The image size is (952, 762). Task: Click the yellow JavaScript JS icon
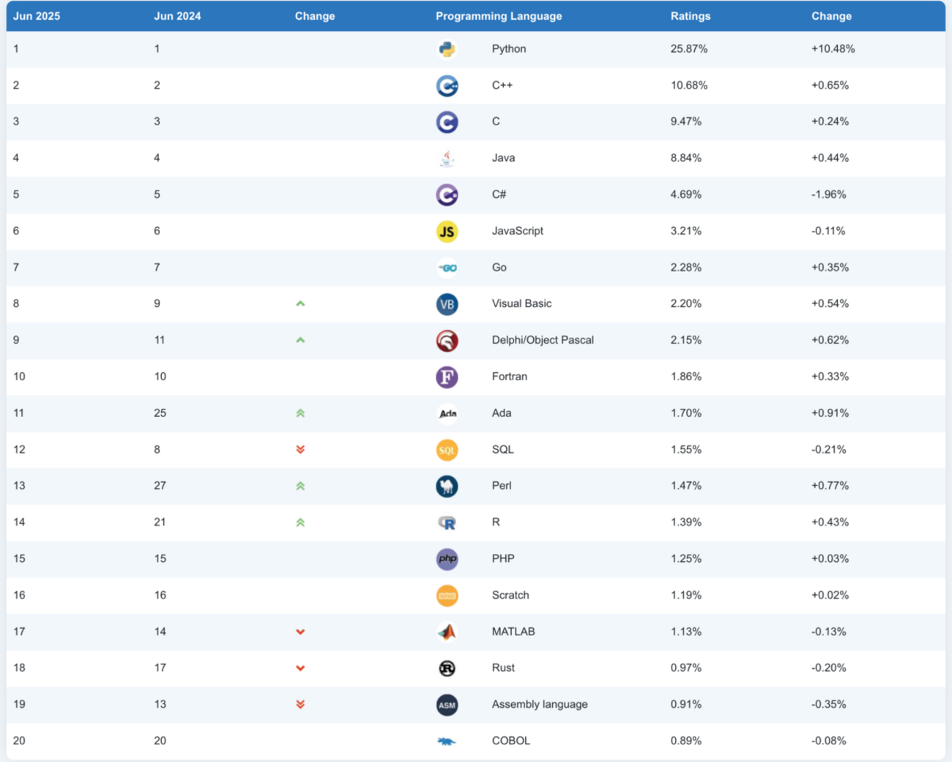(x=447, y=232)
